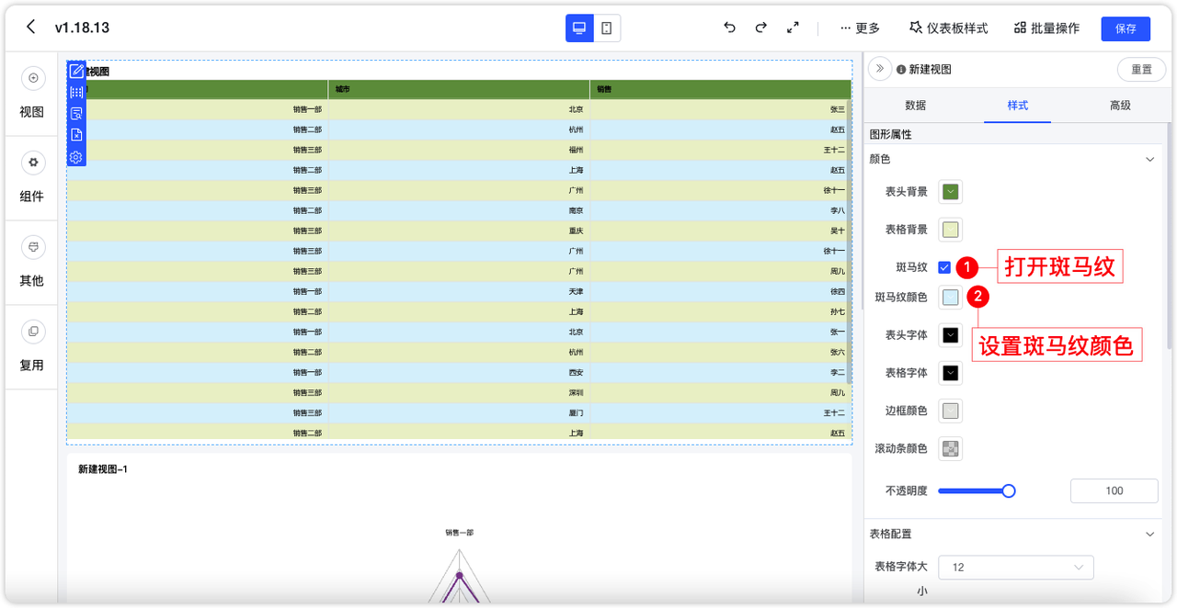The width and height of the screenshot is (1177, 608).
Task: Switch to the 数据 tab
Action: [915, 106]
